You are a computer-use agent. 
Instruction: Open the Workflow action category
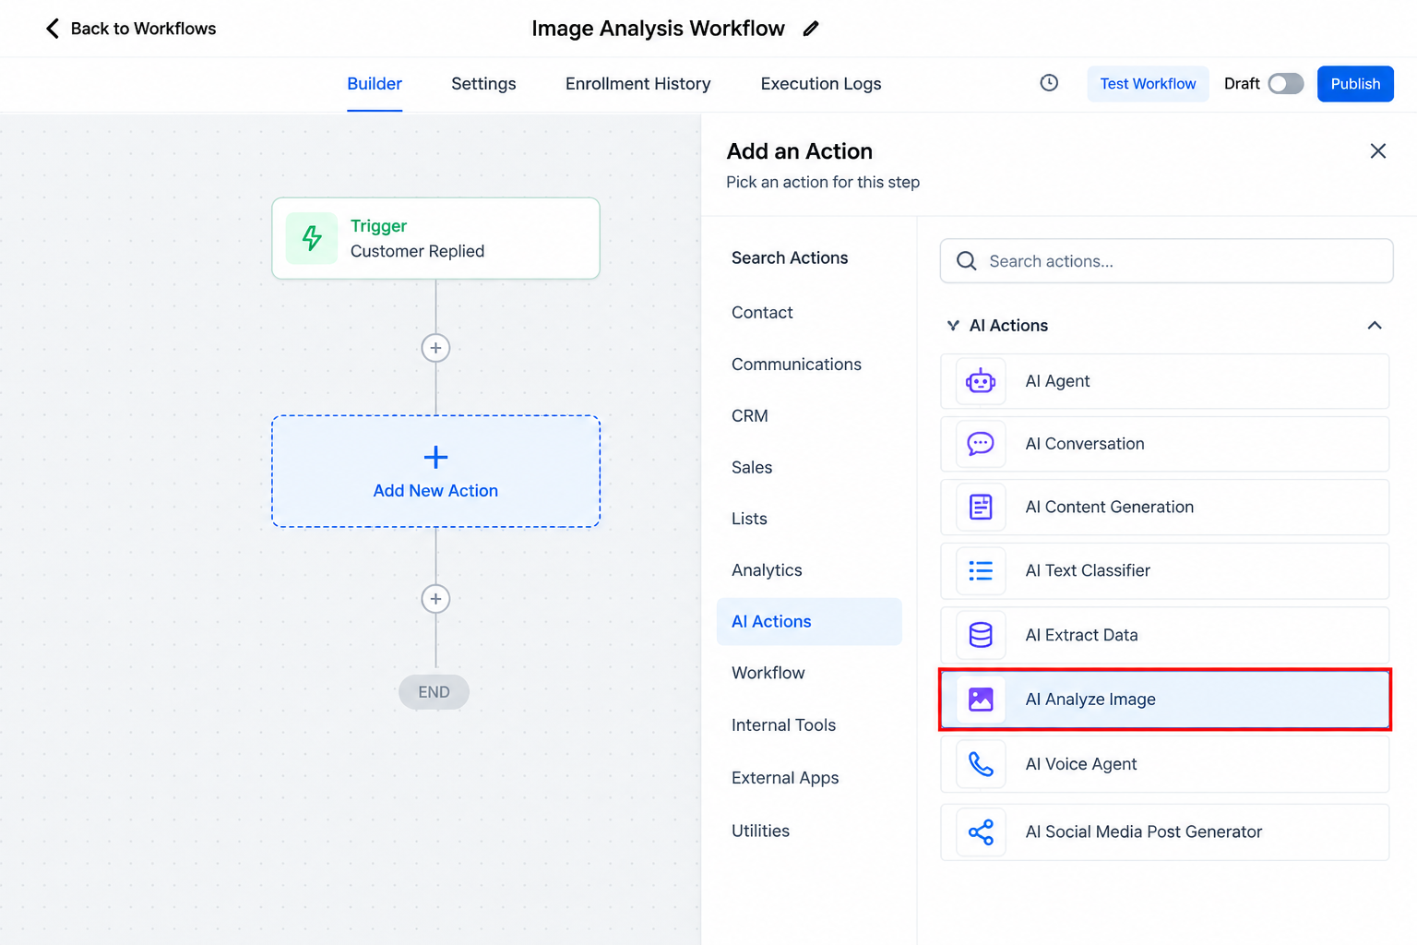(768, 673)
